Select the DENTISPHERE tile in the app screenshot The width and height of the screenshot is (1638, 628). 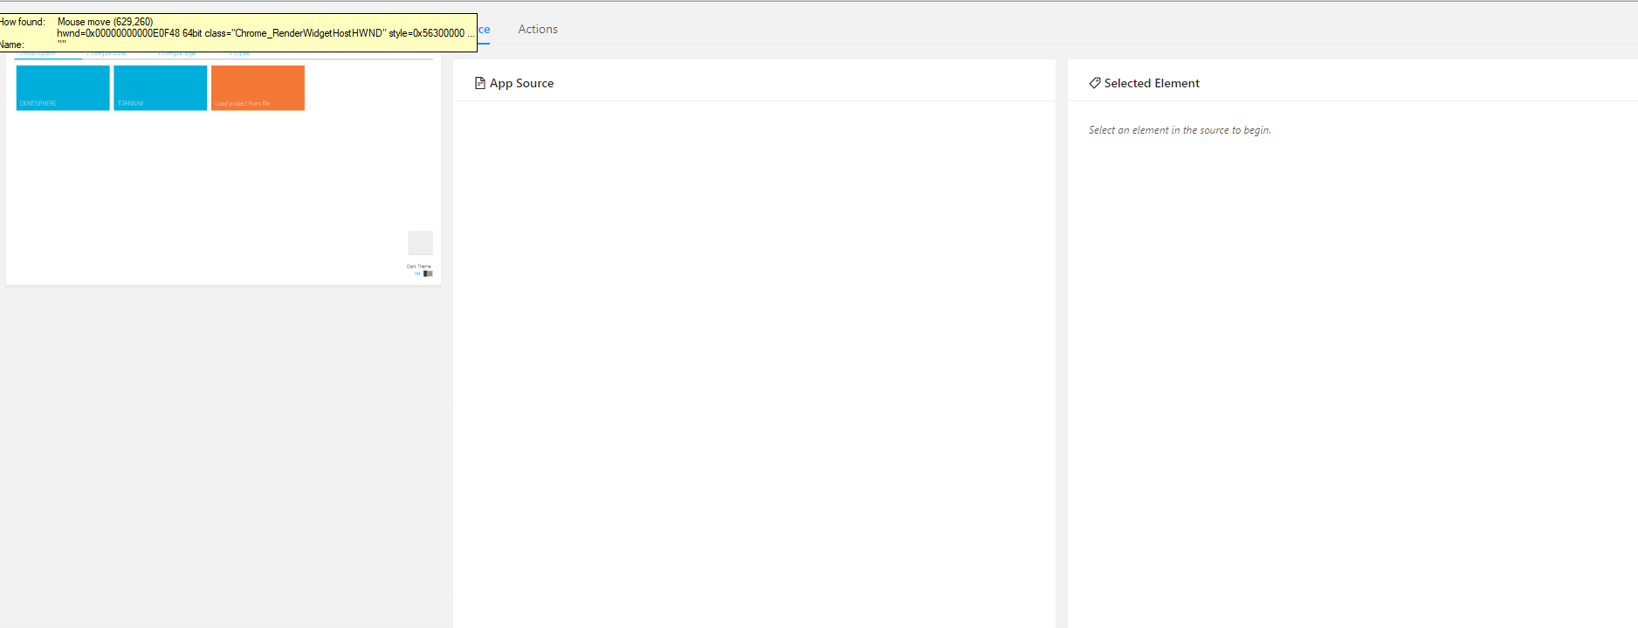pyautogui.click(x=63, y=87)
